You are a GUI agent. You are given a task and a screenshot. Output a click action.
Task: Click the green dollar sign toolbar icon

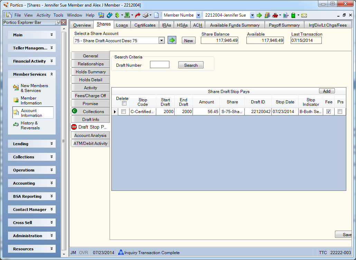(x=117, y=15)
